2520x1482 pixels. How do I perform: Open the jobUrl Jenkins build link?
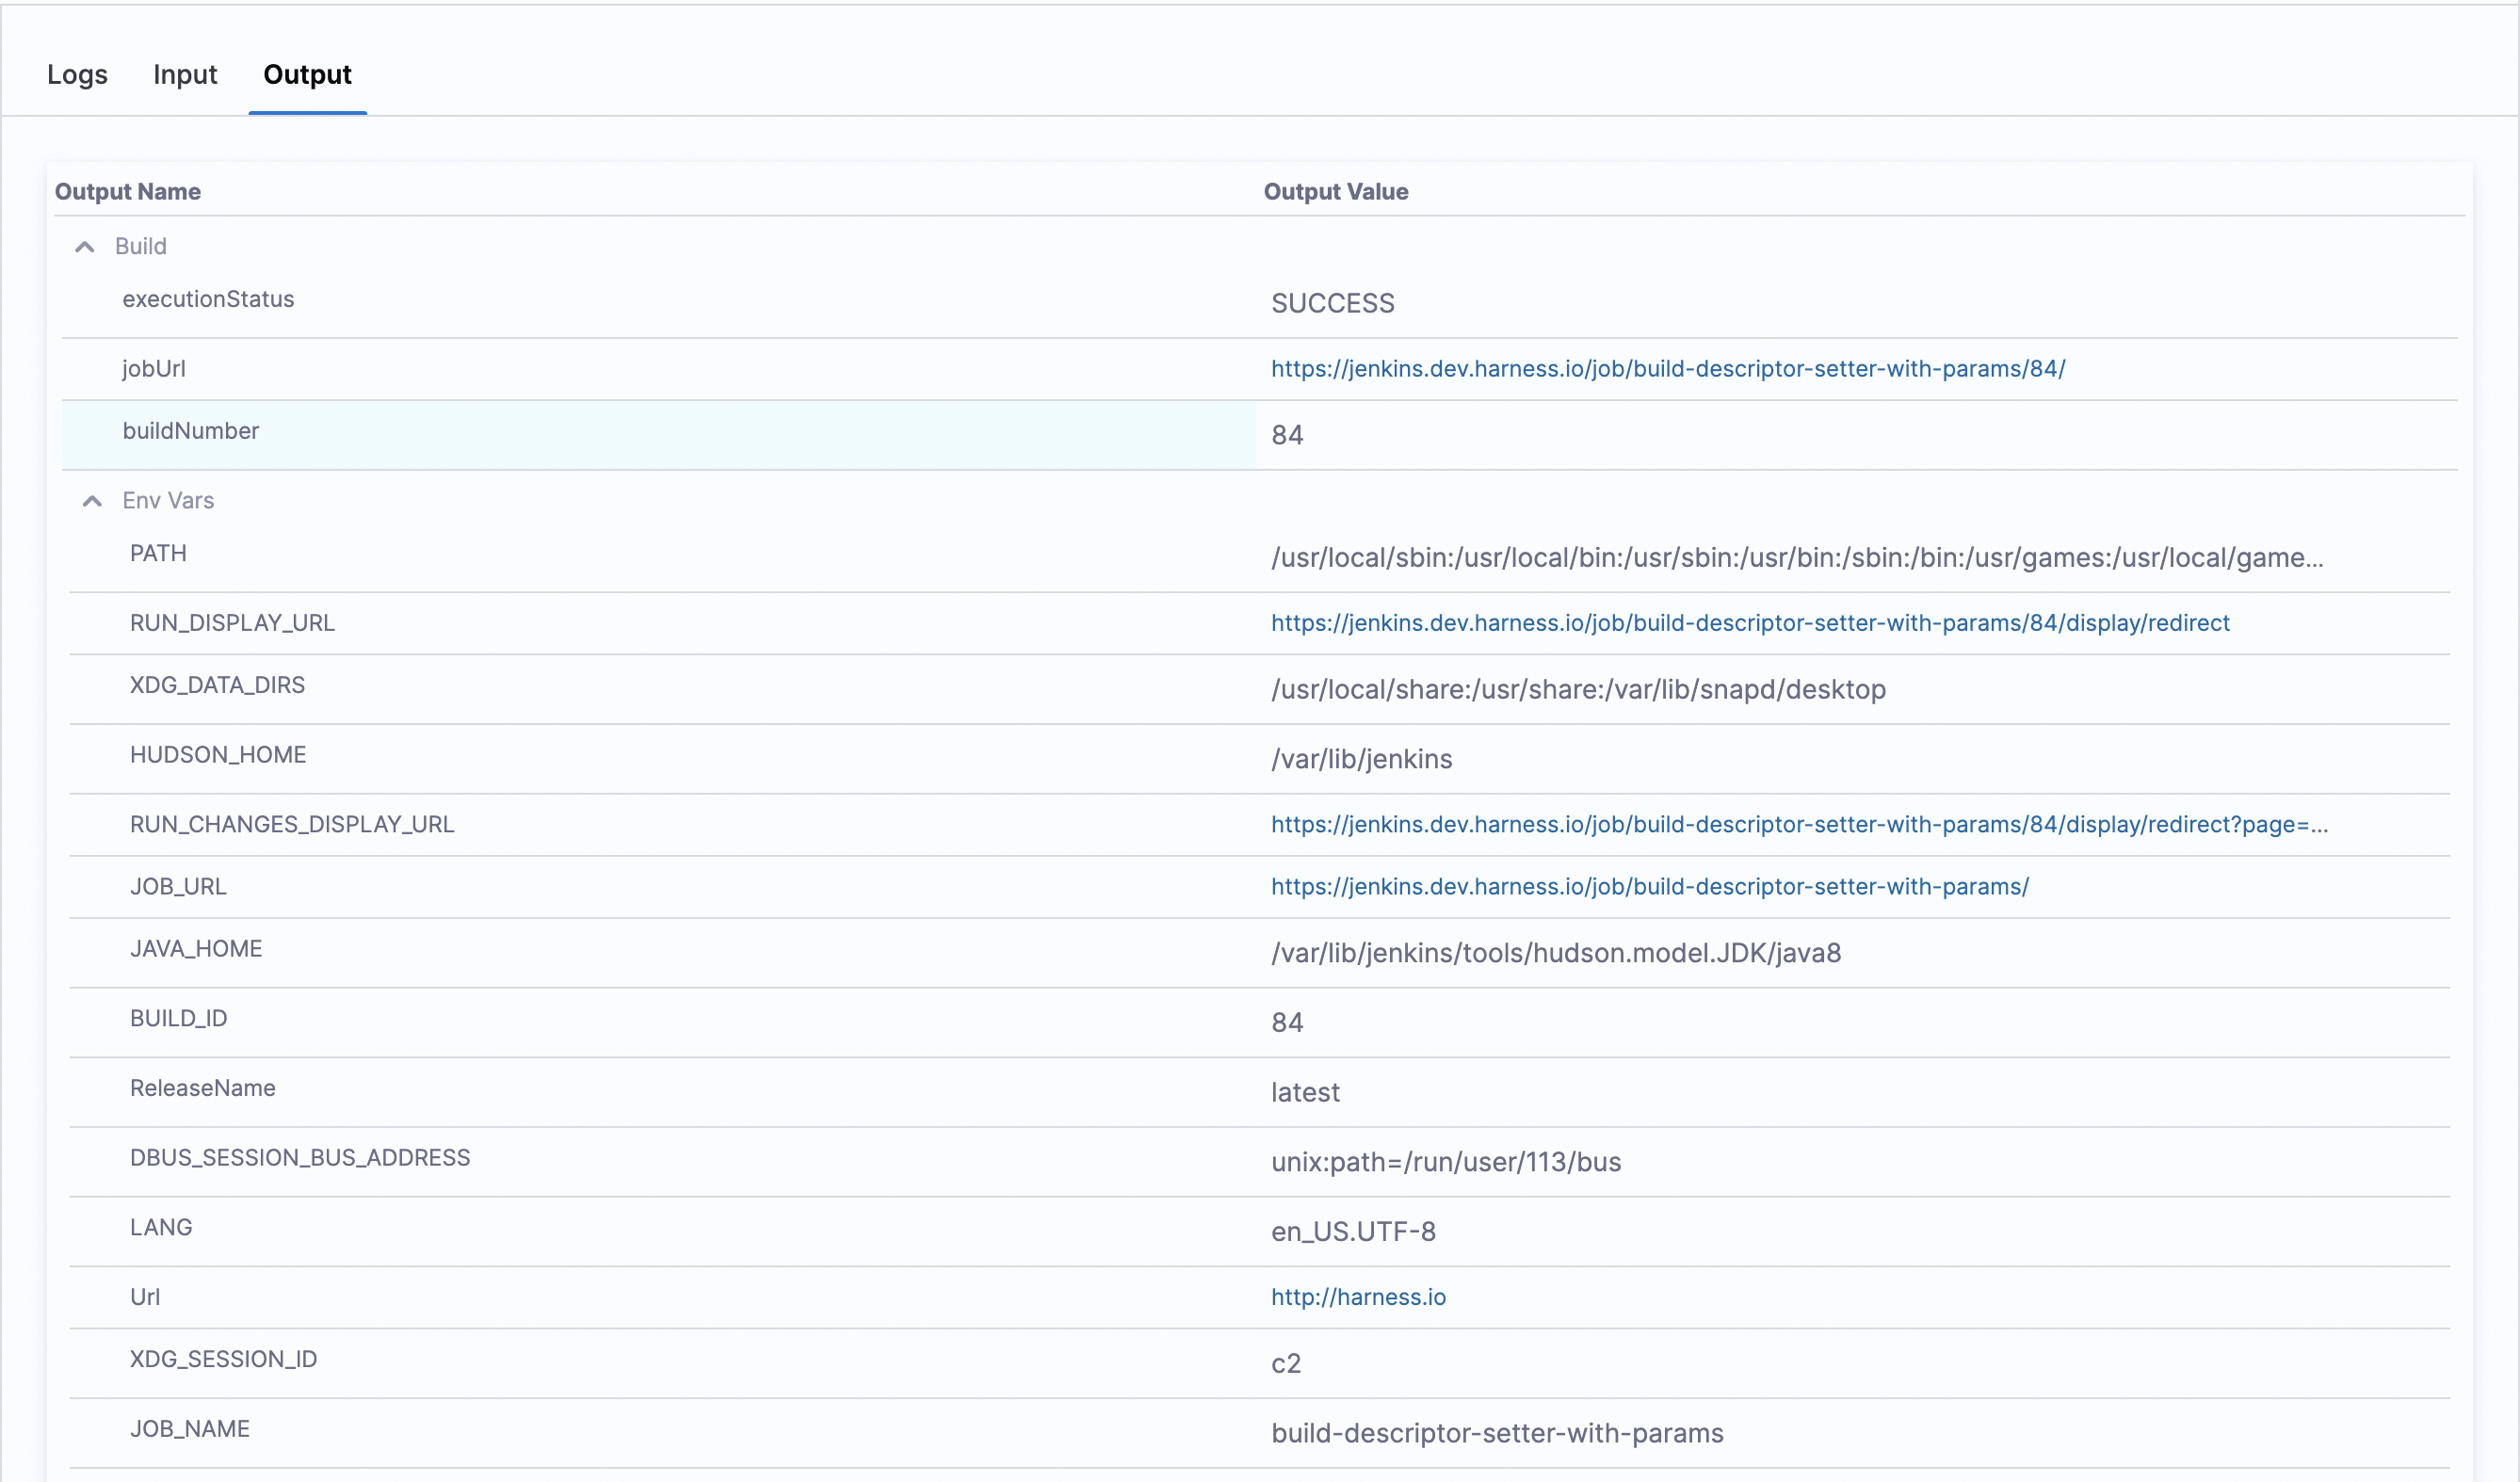coord(1667,369)
